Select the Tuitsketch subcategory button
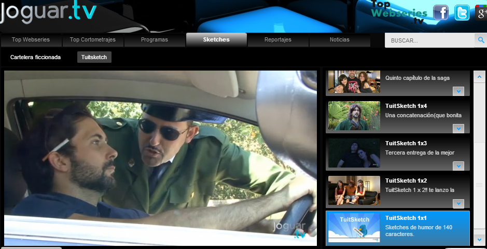This screenshot has width=487, height=249. click(94, 57)
